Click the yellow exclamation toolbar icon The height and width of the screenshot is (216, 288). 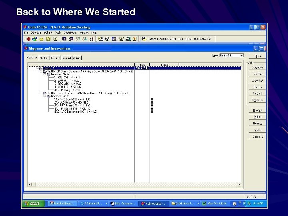(x=135, y=39)
